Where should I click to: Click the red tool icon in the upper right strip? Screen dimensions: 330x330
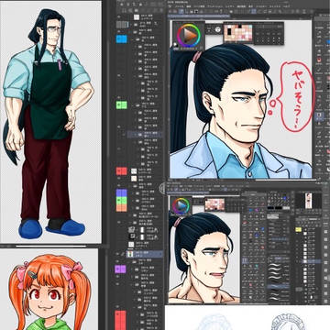tap(319, 59)
